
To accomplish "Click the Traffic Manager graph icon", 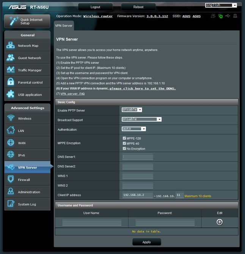I will tap(11, 70).
